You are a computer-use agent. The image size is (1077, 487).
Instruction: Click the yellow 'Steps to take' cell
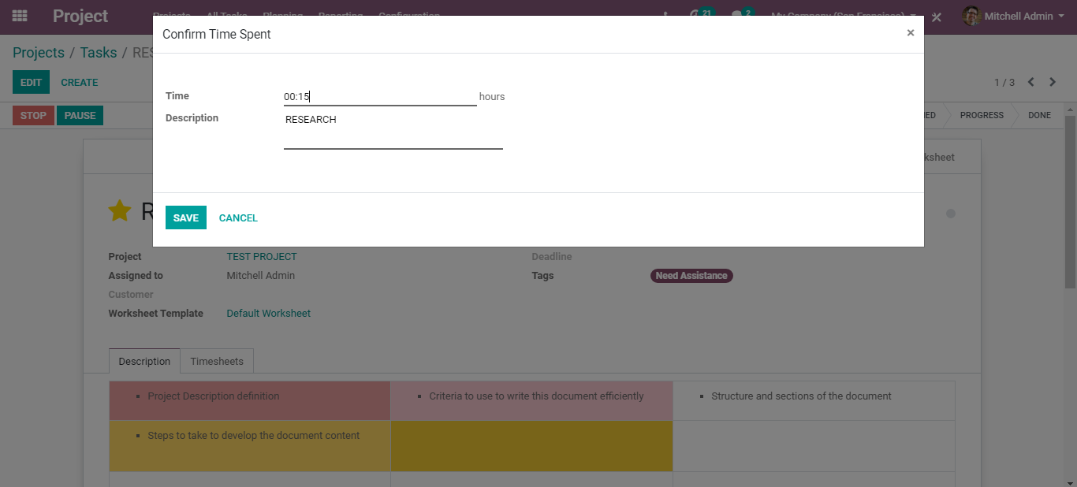click(x=250, y=446)
